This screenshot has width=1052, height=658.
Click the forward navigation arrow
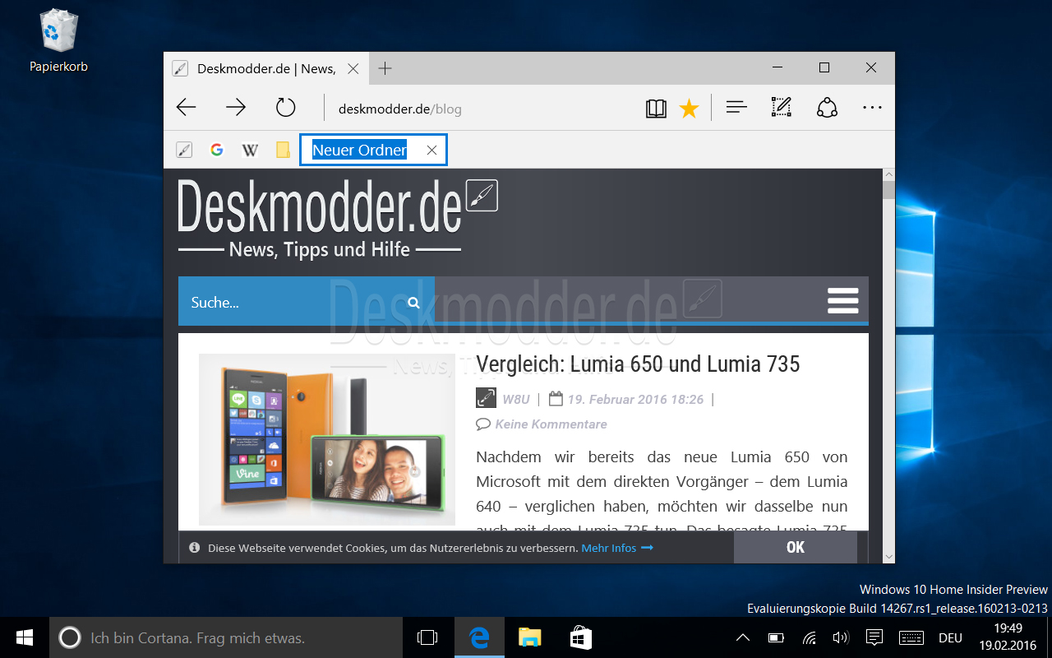point(236,107)
